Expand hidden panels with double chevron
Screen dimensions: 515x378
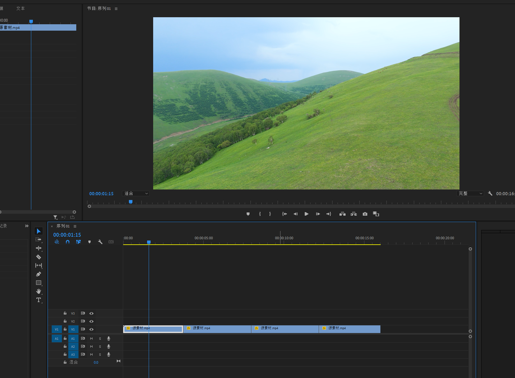(x=27, y=226)
